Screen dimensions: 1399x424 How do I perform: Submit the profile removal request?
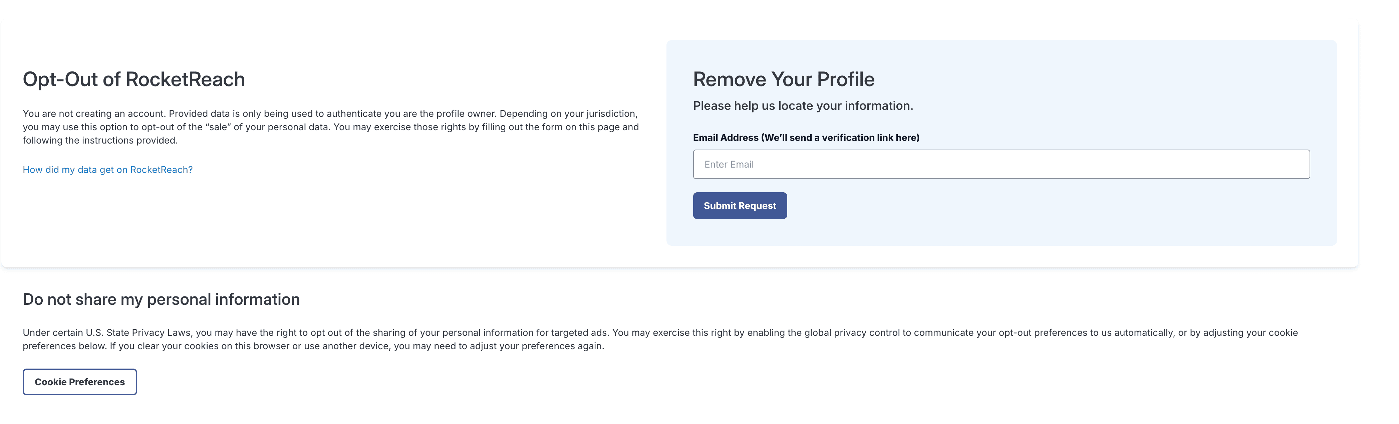point(740,205)
